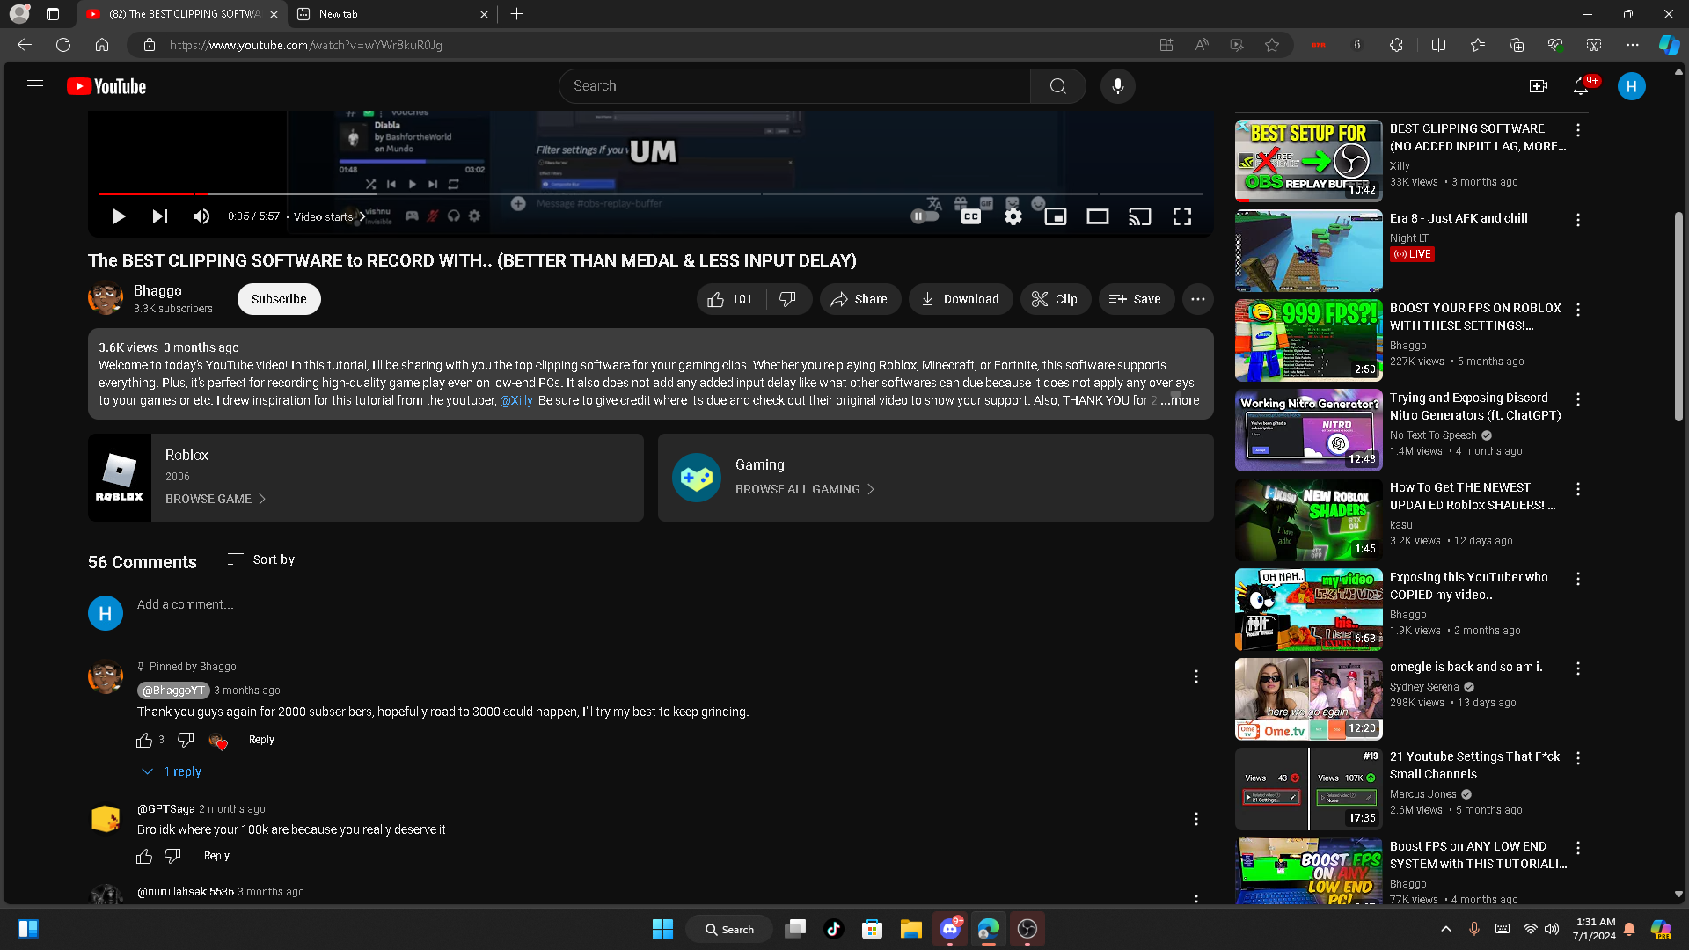This screenshot has width=1689, height=950.
Task: Open Edge settings and more menu
Action: (x=1632, y=45)
